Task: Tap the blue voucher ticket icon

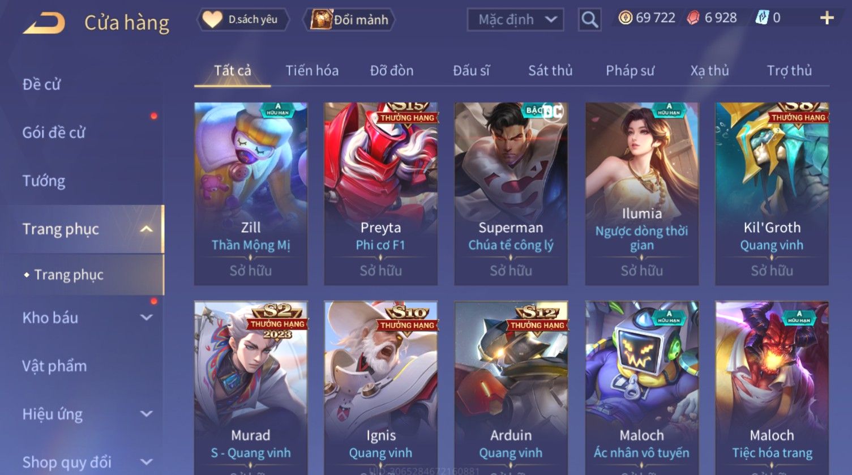Action: tap(762, 18)
